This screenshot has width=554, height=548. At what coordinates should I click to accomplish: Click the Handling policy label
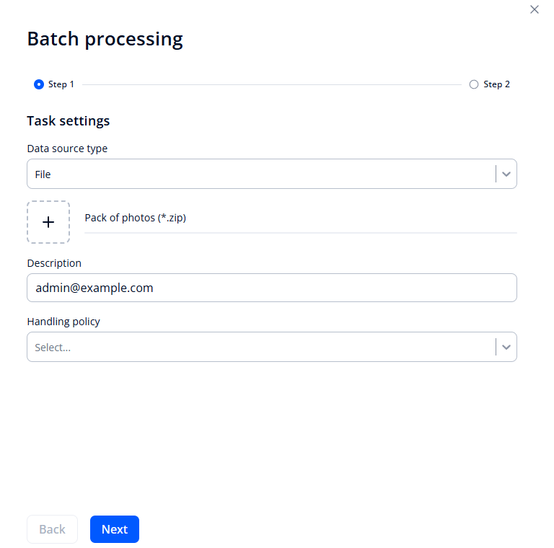pos(63,322)
